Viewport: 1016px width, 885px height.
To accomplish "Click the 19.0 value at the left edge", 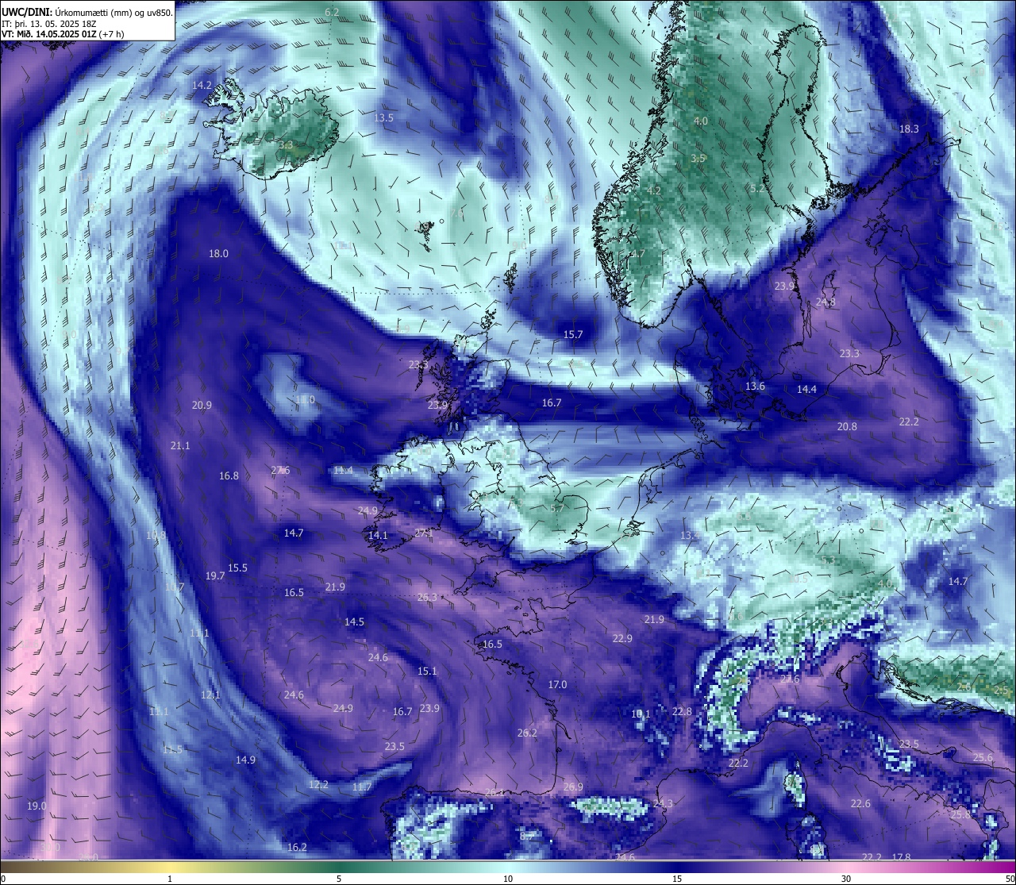I will [37, 806].
